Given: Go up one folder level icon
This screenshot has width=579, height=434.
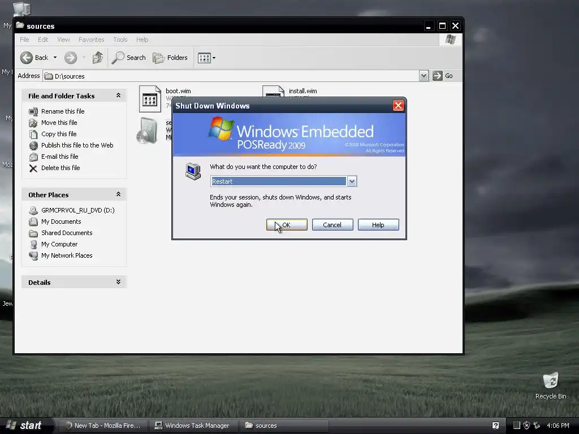Looking at the screenshot, I should click(x=98, y=58).
